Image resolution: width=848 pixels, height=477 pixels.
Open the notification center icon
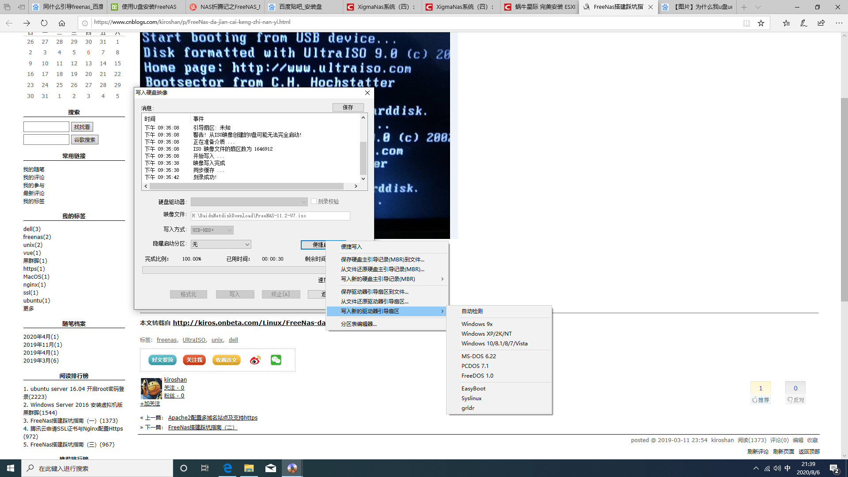(834, 468)
